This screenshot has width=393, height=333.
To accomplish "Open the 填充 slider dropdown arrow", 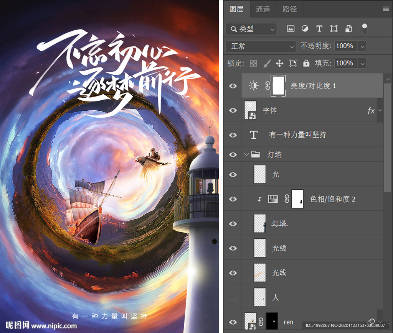I will click(362, 64).
